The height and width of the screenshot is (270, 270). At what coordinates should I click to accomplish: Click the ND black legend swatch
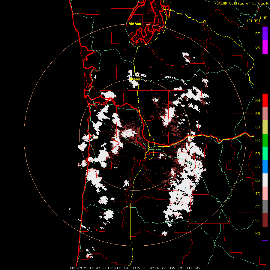pos(265,233)
